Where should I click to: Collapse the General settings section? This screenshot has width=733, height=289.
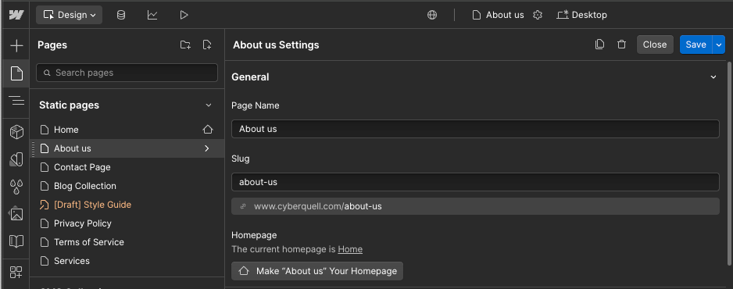pyautogui.click(x=713, y=77)
